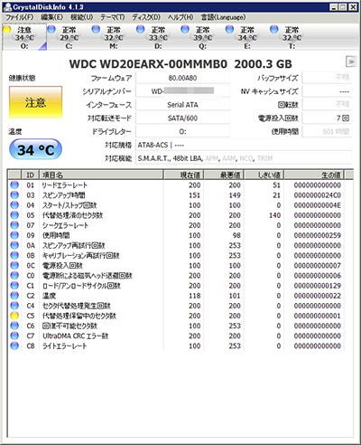Click the transfer mode field SATA/600
Viewport: 361px width, 445px height.
coord(182,118)
